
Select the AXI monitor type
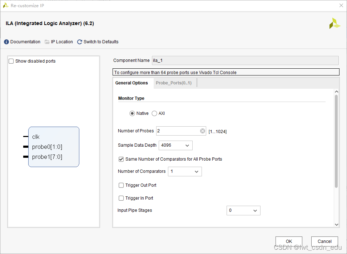(x=154, y=113)
